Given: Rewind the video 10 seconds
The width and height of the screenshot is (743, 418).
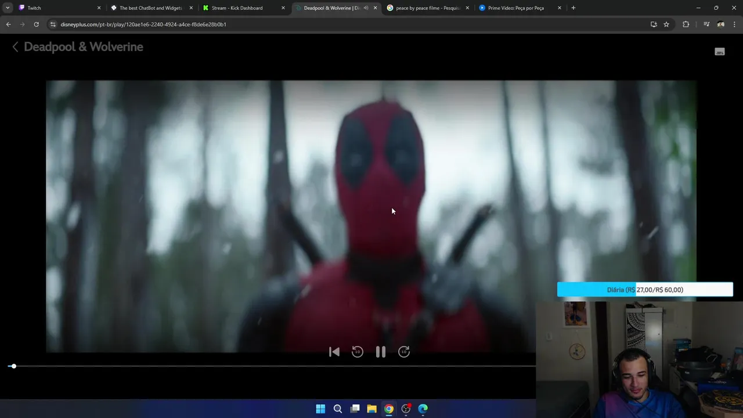Looking at the screenshot, I should point(358,352).
